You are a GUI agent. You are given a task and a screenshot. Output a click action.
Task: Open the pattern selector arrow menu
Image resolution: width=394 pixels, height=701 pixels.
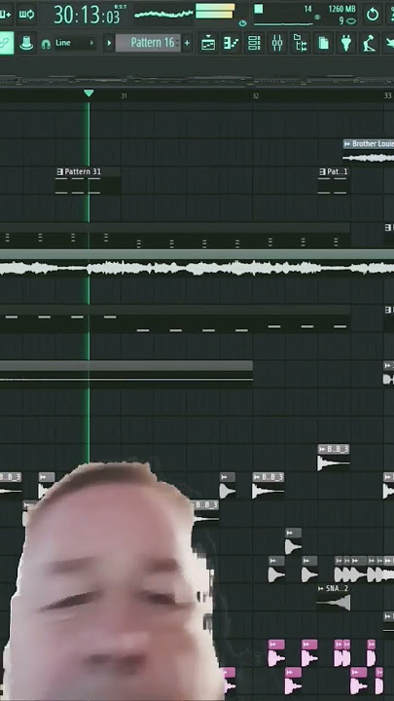109,43
